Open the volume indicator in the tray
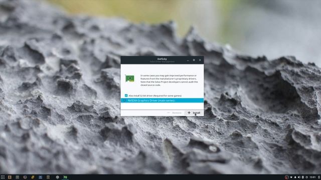The height and width of the screenshot is (180, 321). click(299, 177)
